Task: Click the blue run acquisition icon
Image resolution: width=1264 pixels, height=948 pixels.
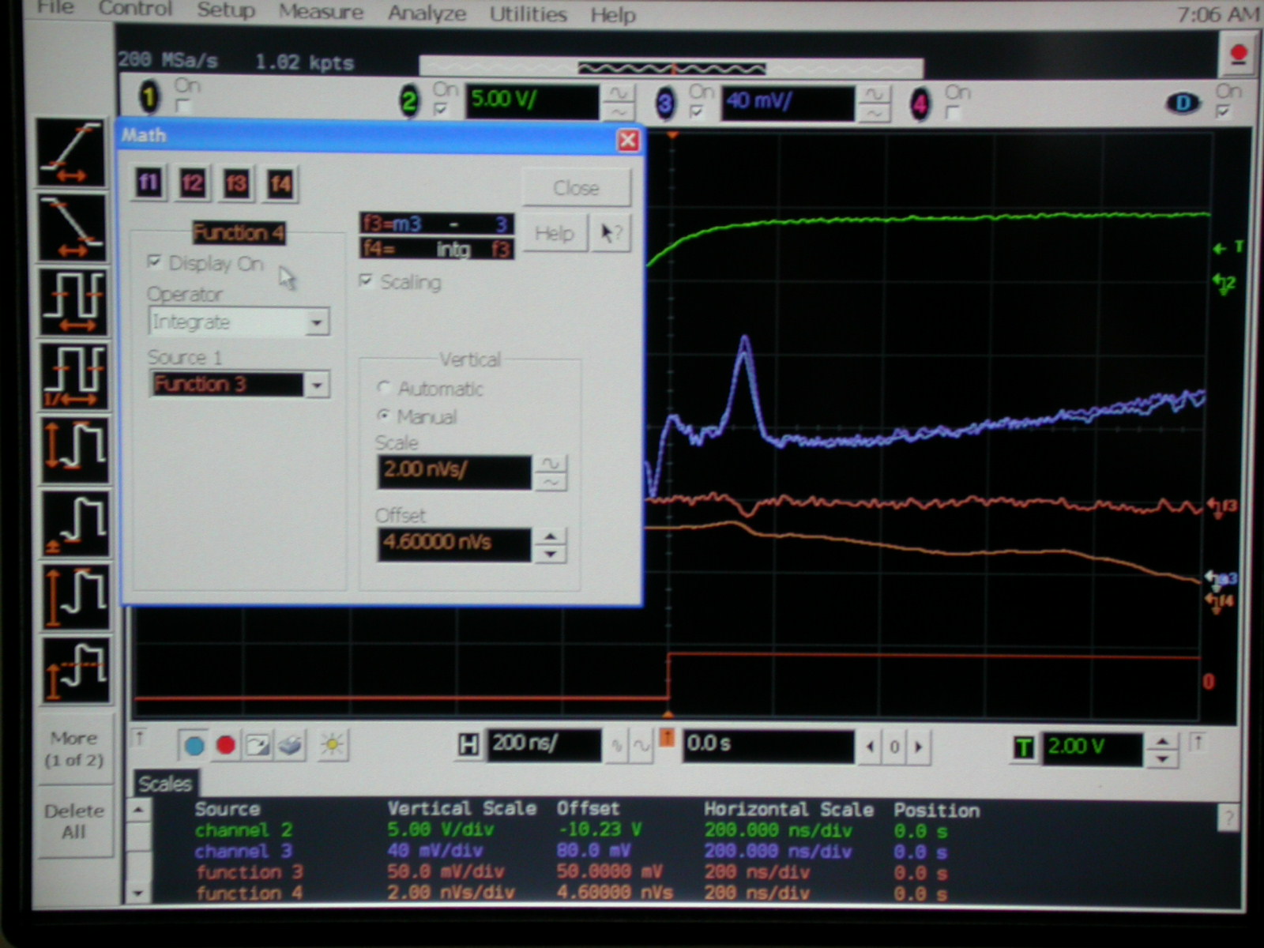Action: pyautogui.click(x=194, y=745)
